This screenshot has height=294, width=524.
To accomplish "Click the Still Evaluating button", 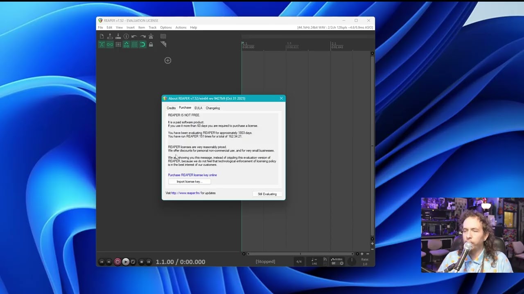I will (267, 194).
